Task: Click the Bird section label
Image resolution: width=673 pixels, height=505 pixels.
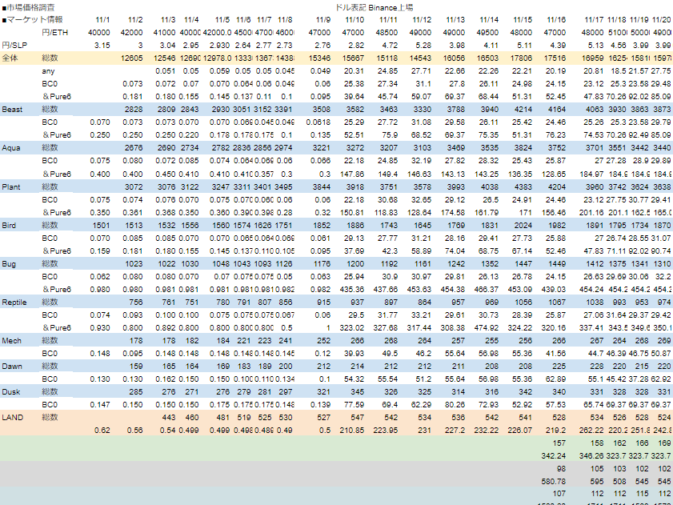Action: (9, 226)
